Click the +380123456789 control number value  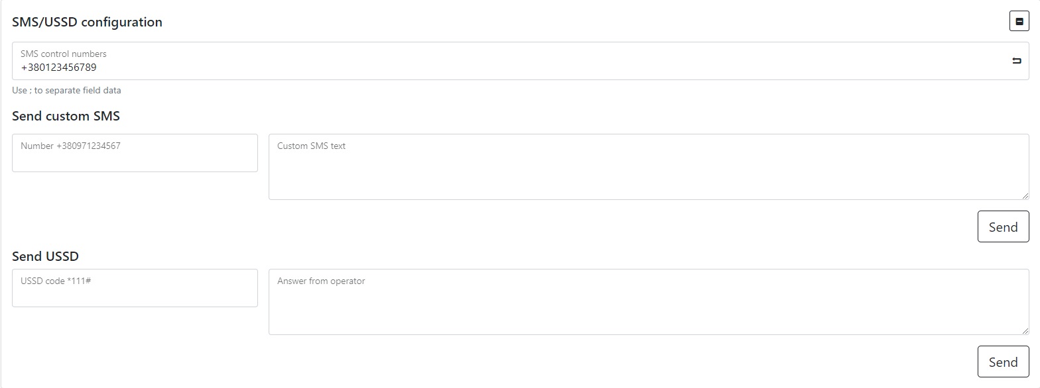(x=58, y=68)
